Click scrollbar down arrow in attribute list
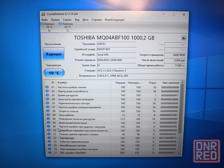Viewport: 224px width, 168px height. tap(182, 153)
